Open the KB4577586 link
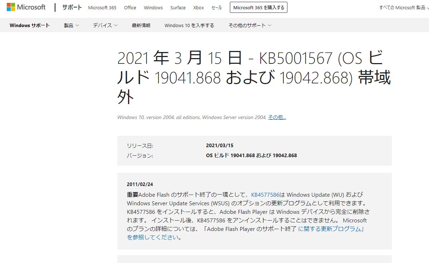 point(265,195)
